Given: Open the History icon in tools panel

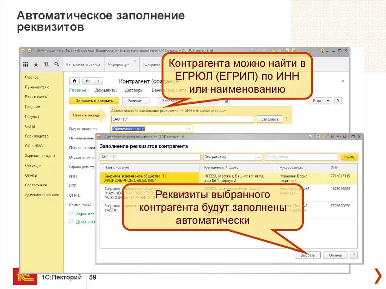Looking at the screenshot, I should 46,64.
